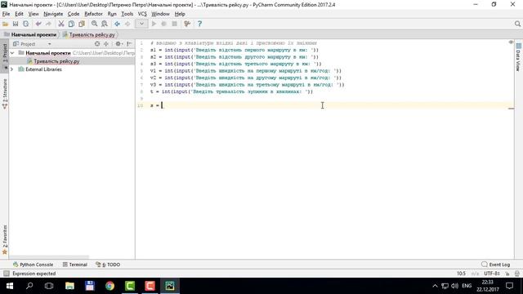Open the Event Log
Image resolution: width=523 pixels, height=294 pixels.
pyautogui.click(x=496, y=265)
